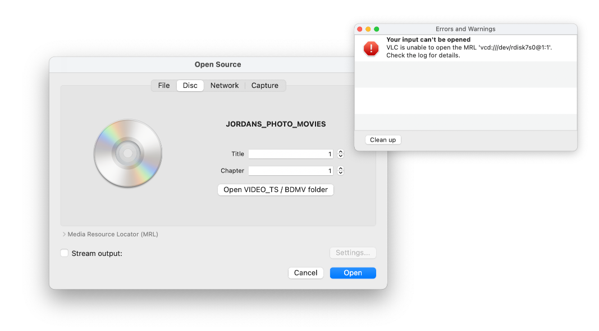Click 'Check the log for details.' text
This screenshot has height=331, width=599.
click(x=423, y=55)
